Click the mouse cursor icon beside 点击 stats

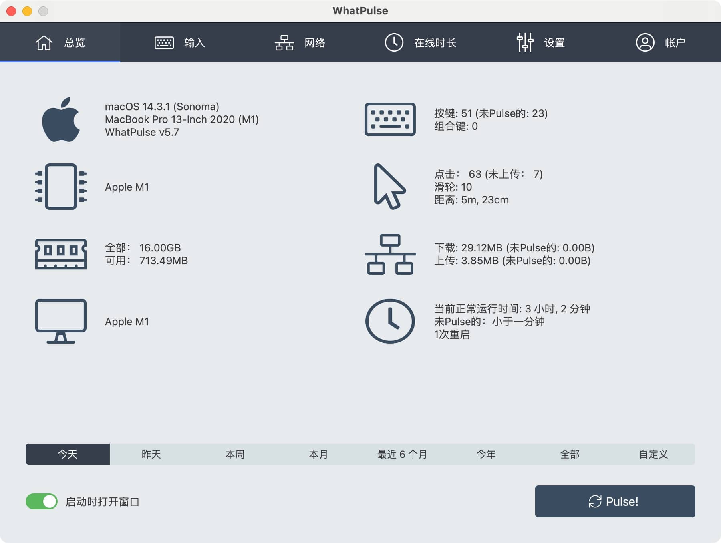pos(390,187)
